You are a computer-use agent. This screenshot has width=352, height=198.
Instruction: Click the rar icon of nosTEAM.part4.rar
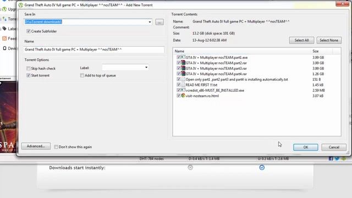coord(183,74)
